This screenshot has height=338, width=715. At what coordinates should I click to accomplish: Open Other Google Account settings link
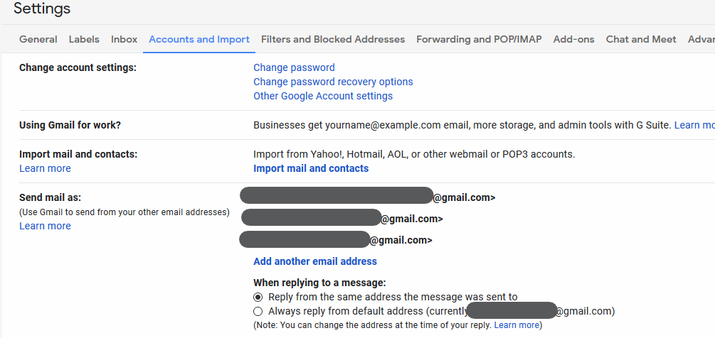coord(323,96)
